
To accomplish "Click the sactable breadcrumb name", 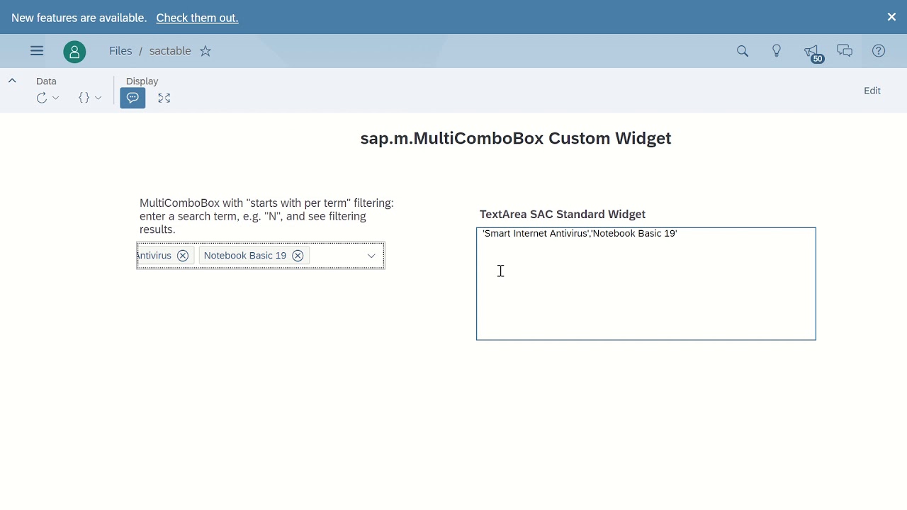I will pos(170,51).
